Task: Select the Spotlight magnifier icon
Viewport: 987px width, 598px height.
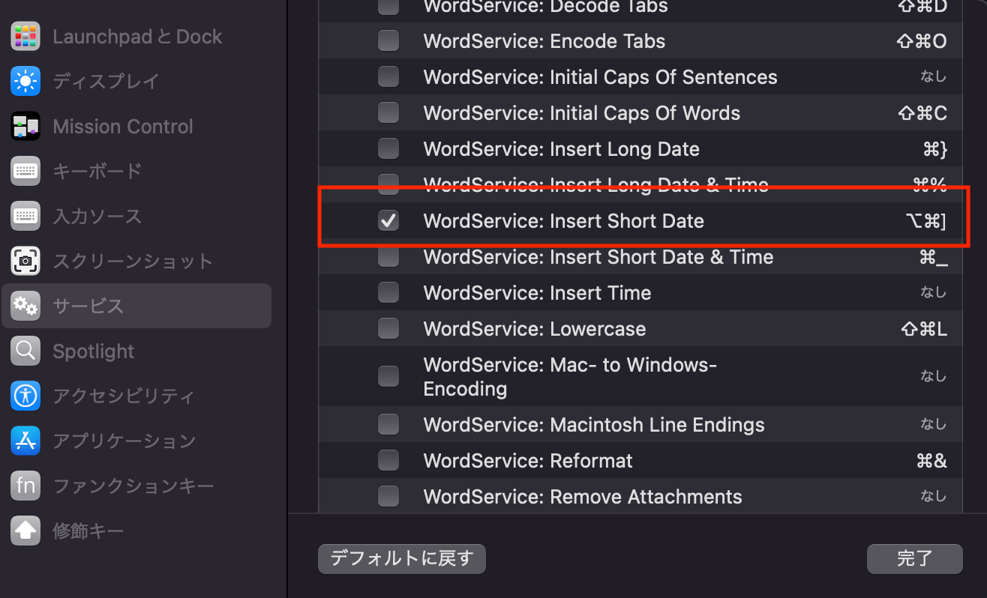Action: [x=25, y=351]
